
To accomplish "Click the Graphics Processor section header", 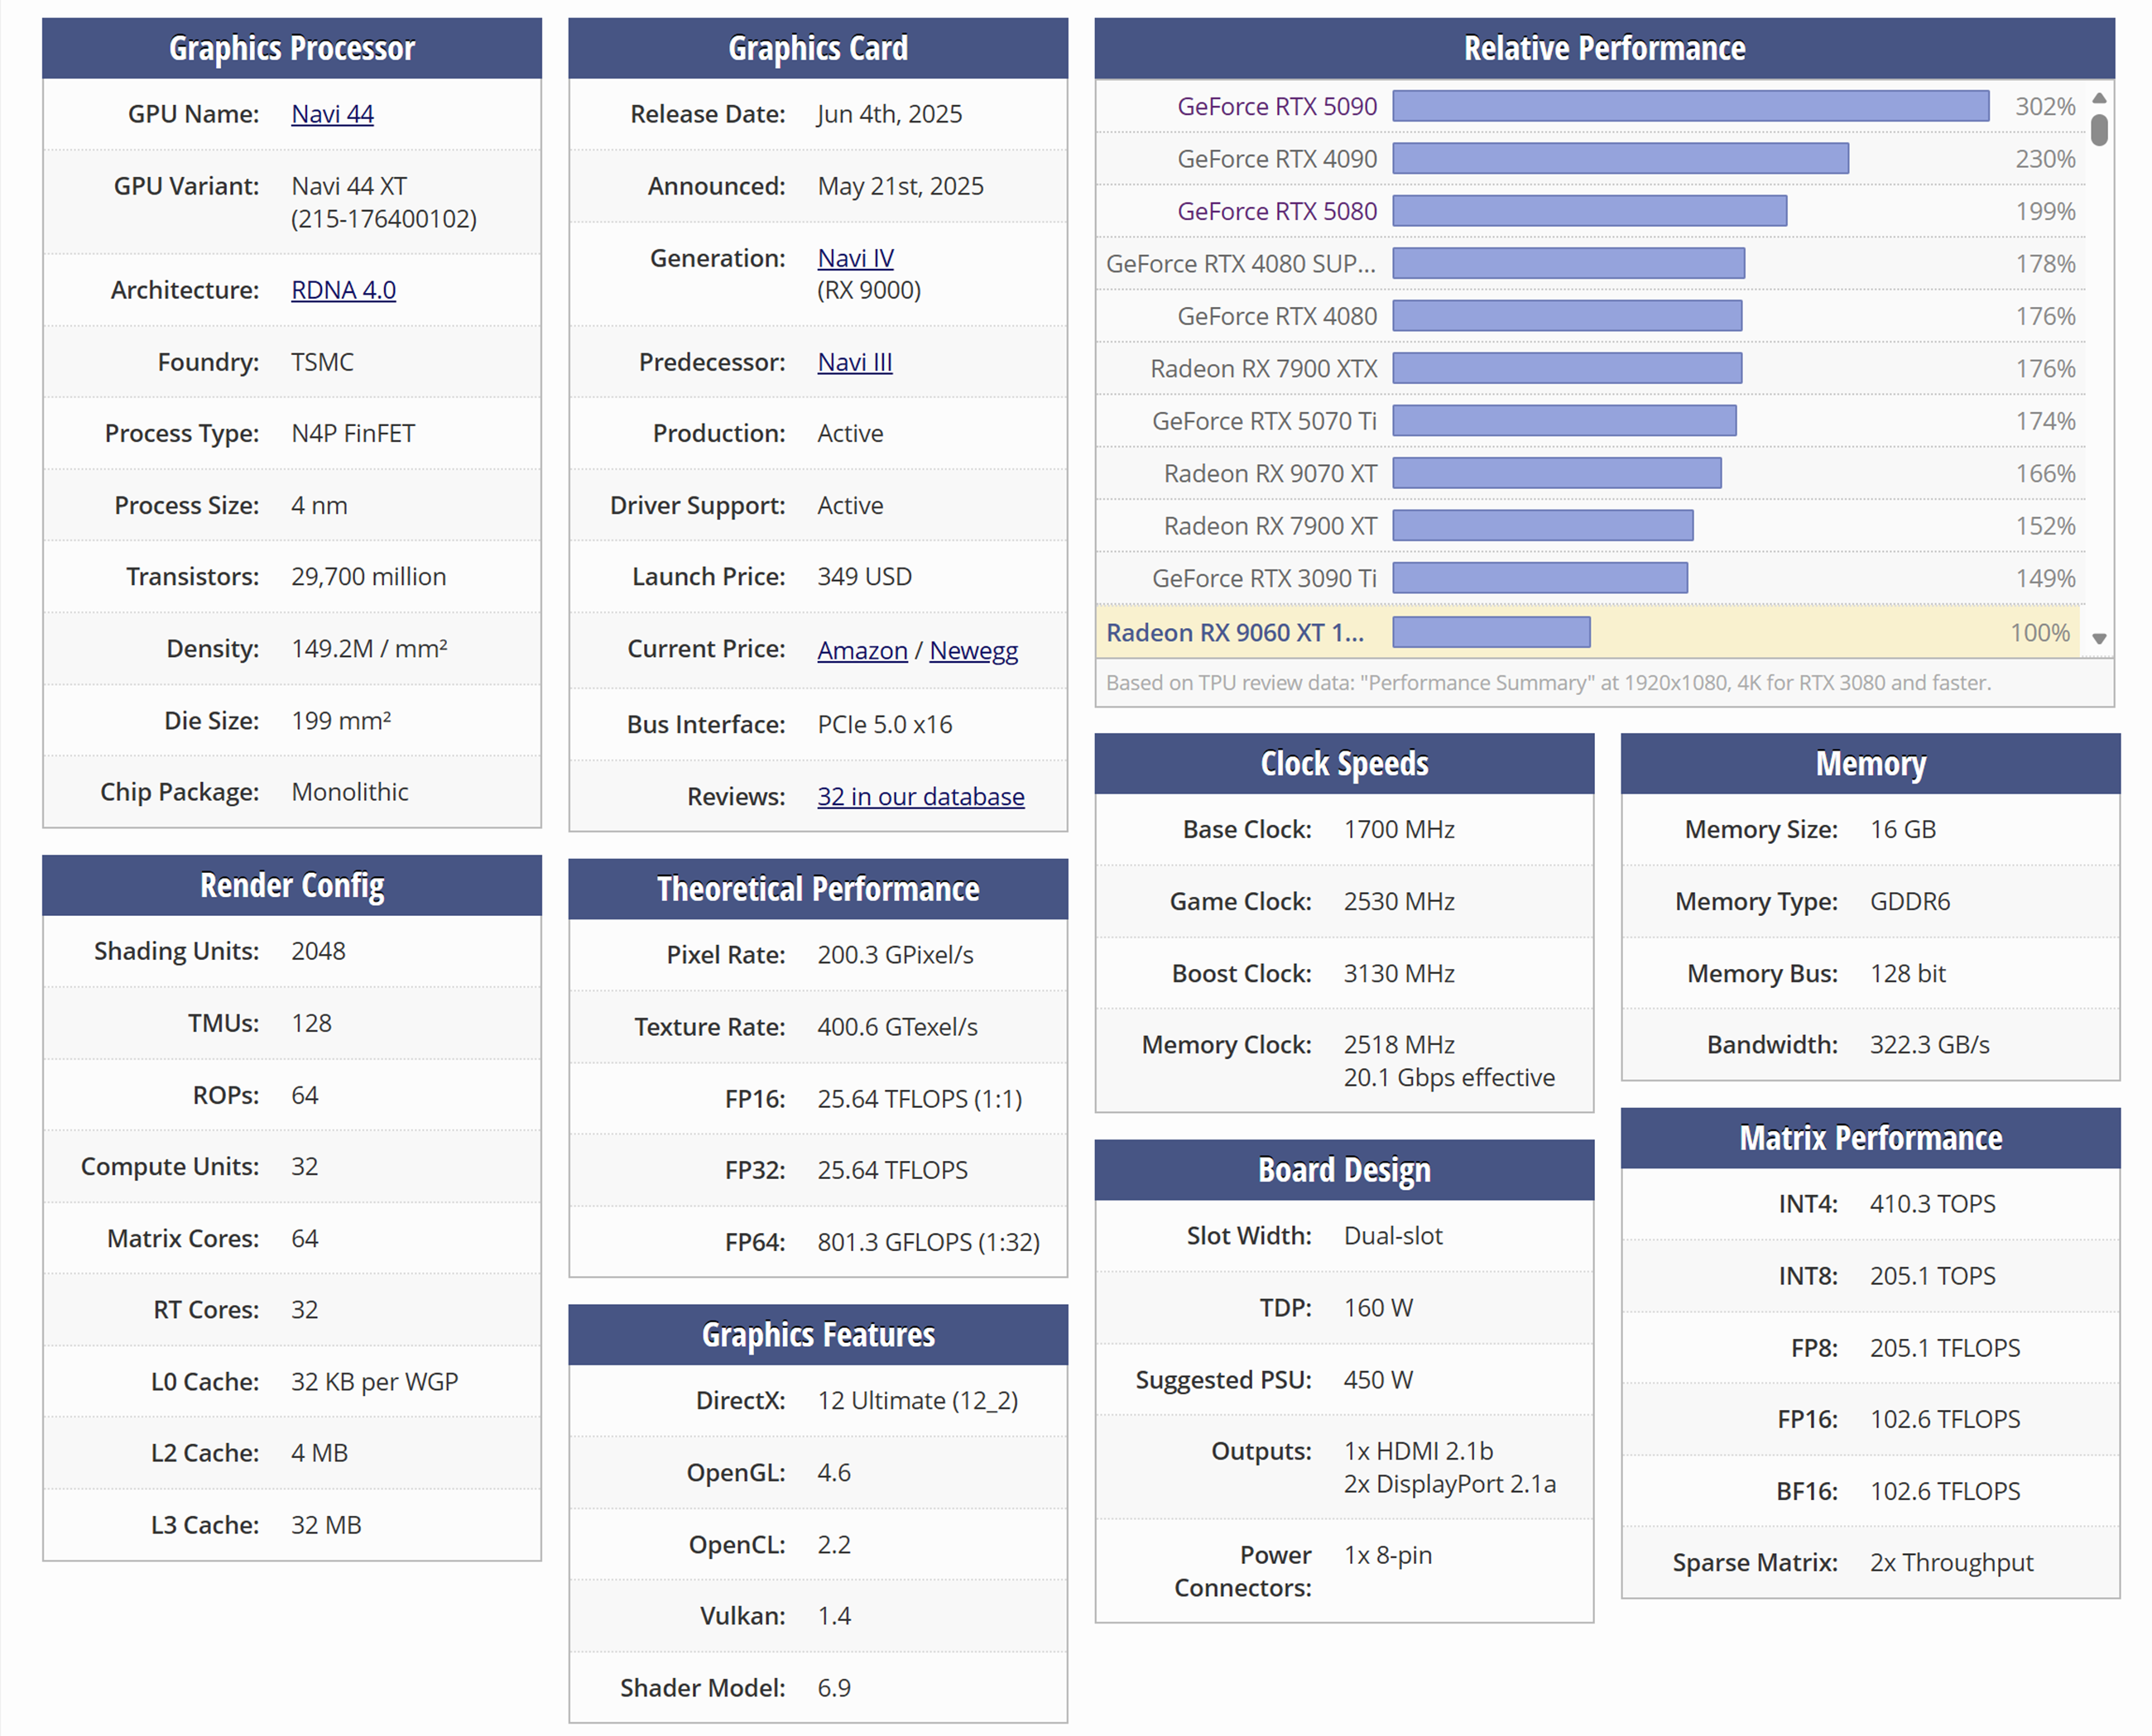I will (292, 48).
